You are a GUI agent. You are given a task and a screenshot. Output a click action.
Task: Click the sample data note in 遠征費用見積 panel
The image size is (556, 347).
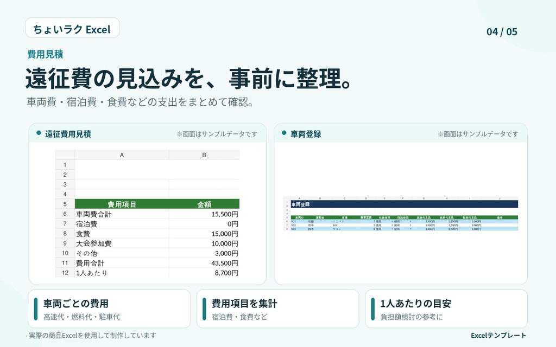point(217,134)
